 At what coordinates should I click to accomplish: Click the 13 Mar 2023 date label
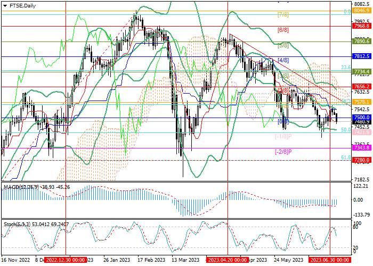click(186, 260)
